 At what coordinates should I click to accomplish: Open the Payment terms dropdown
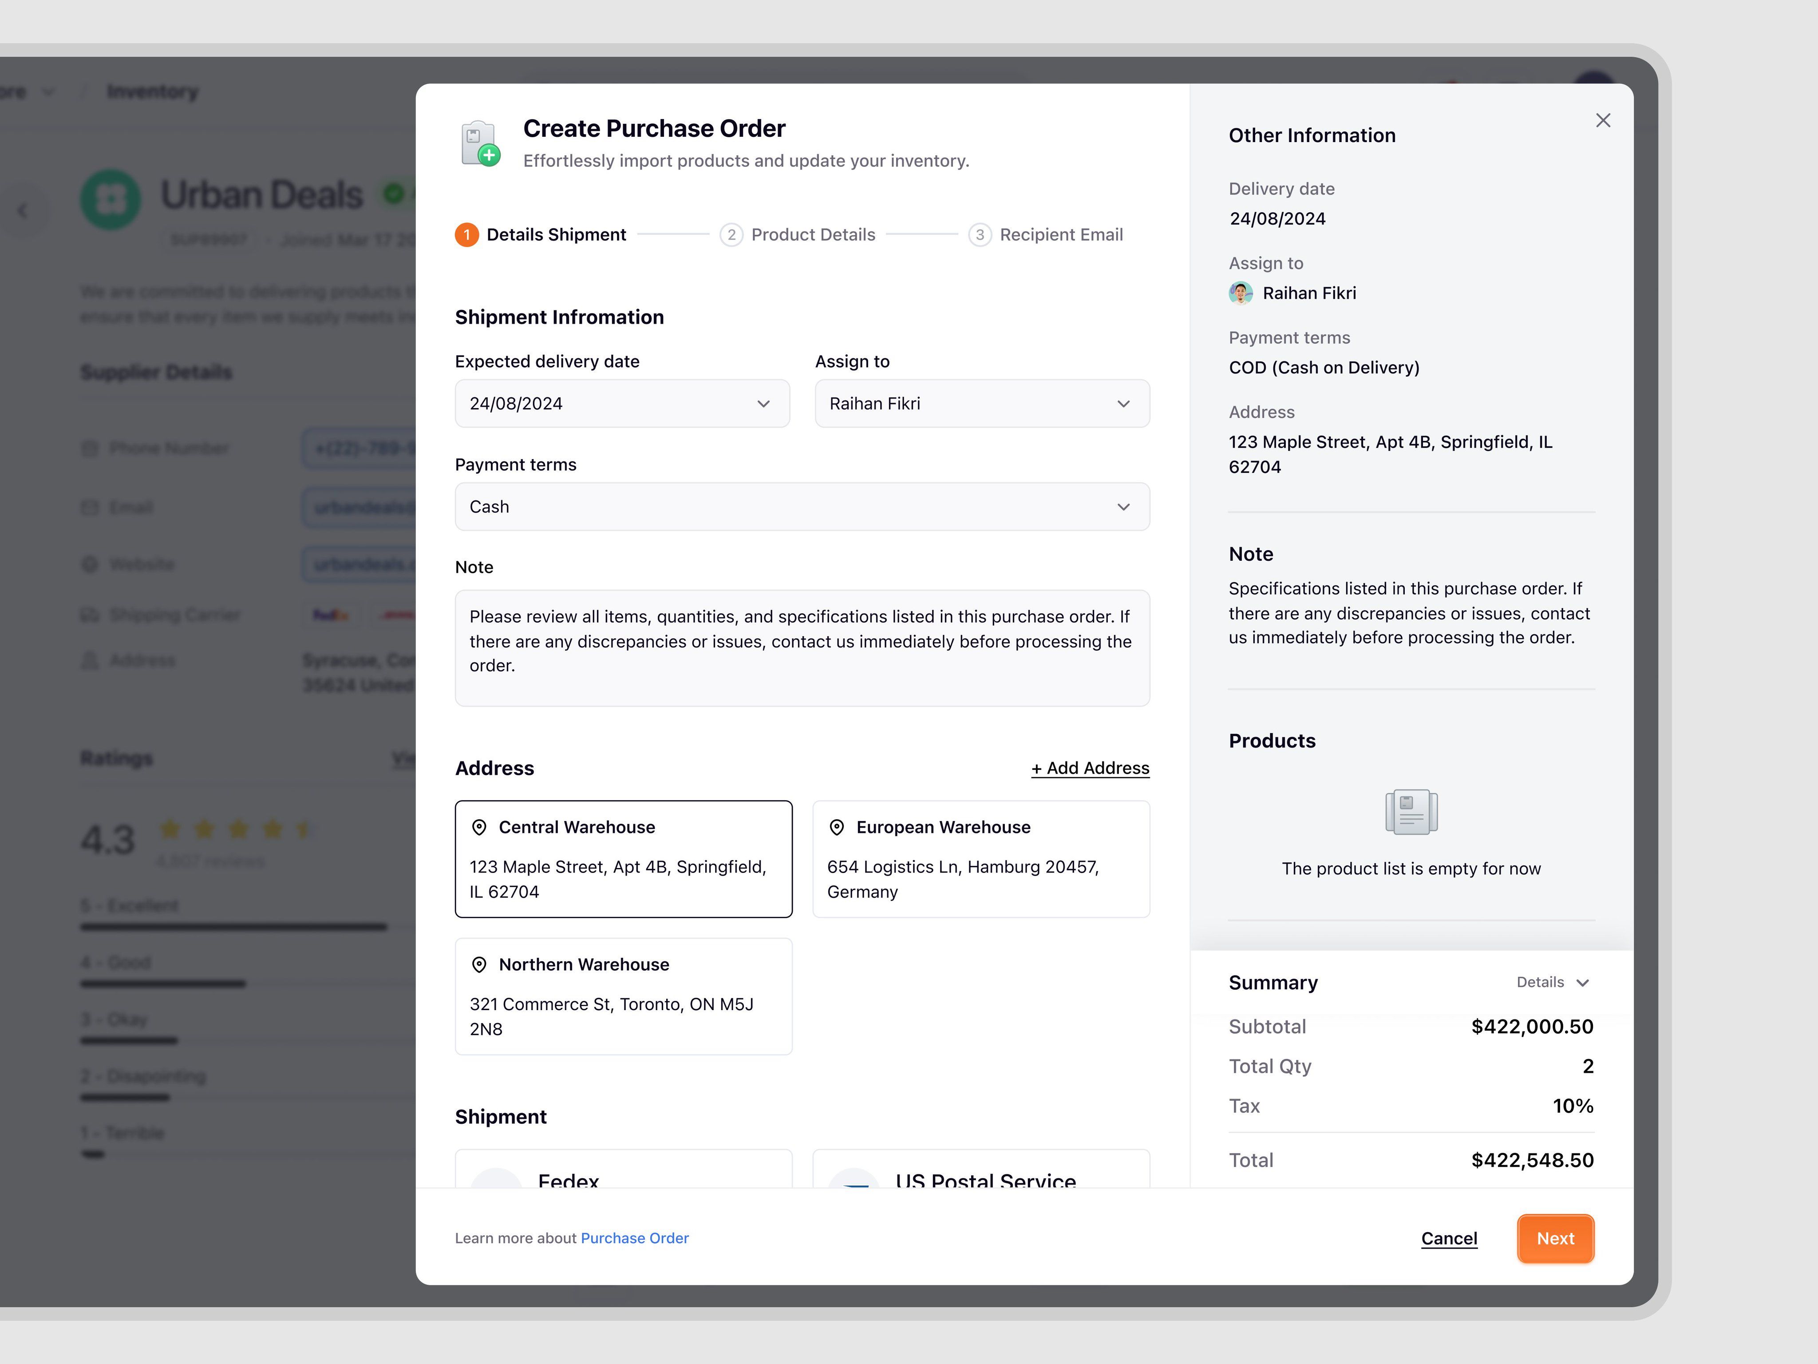coord(801,508)
